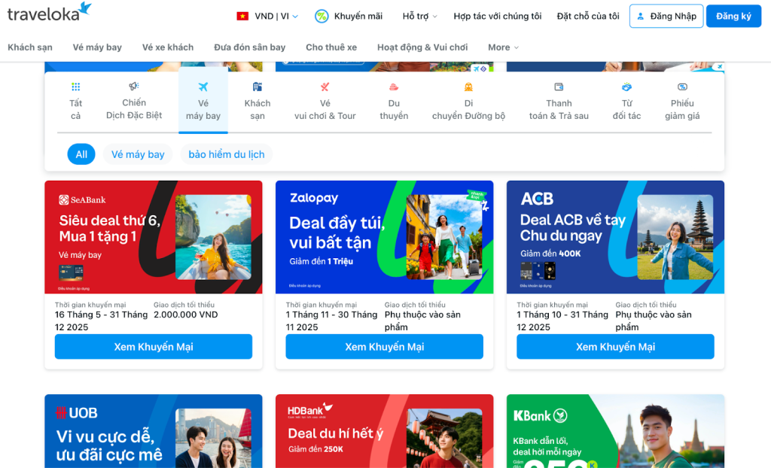
Task: Toggle the bảo hiểm du lịch filter chip
Action: [227, 154]
